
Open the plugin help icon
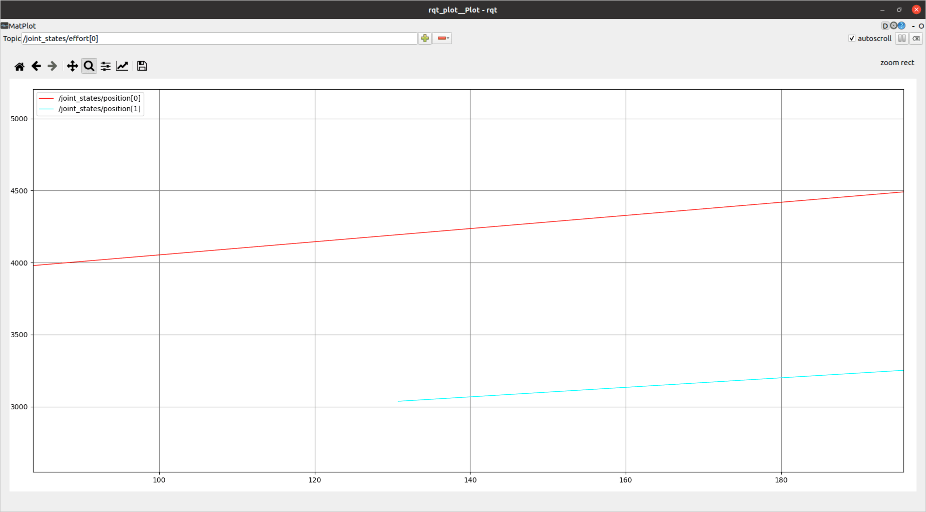901,26
